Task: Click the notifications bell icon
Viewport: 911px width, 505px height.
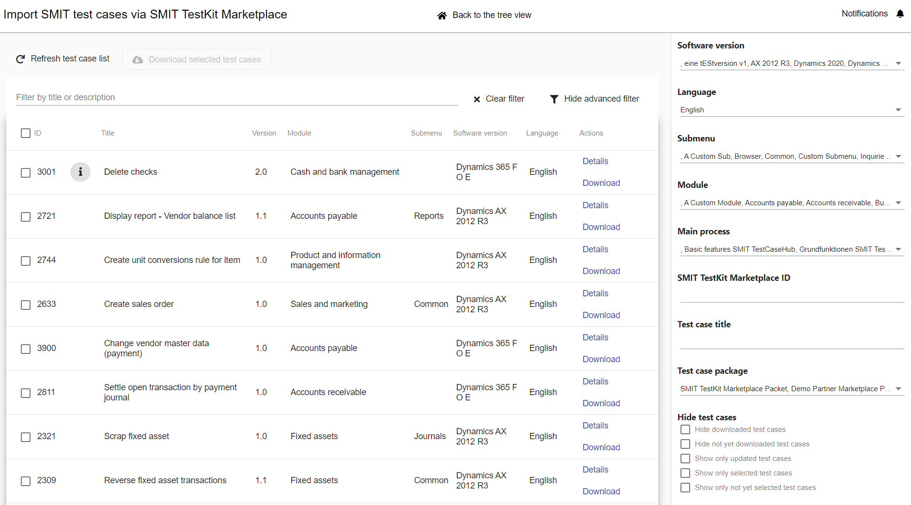Action: [900, 14]
